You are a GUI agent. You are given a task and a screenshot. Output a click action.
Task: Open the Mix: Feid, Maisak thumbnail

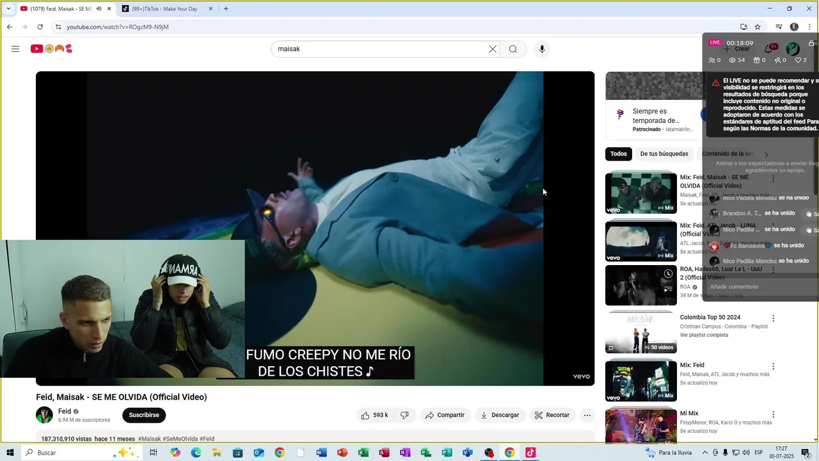640,193
